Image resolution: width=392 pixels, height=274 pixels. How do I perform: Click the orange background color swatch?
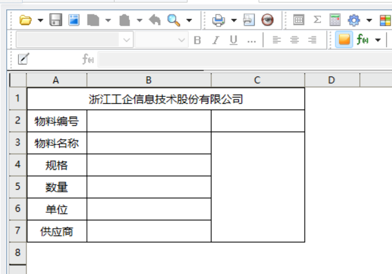tap(344, 40)
